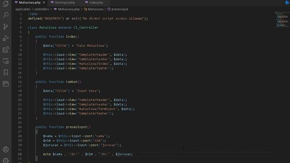Click the line "$data['title'] = 'Data Mahasiswa';"
Viewport: 290px width, 163px height.
pos(76,46)
